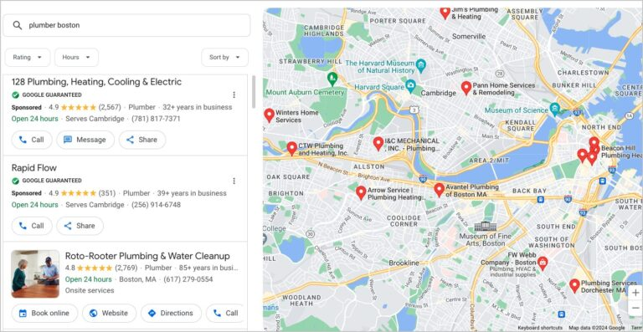Click Beacon Hill Plumbing map label
Viewport: 643px width, 332px height.
622,152
